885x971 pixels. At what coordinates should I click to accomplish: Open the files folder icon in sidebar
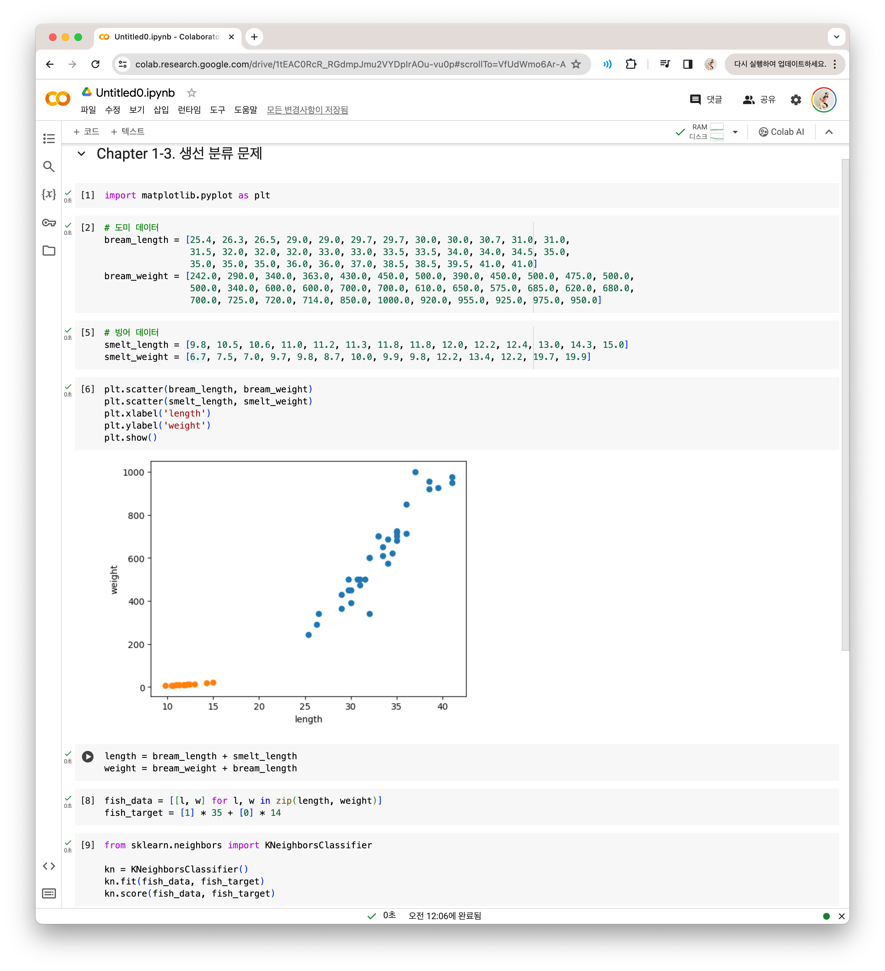pos(49,251)
